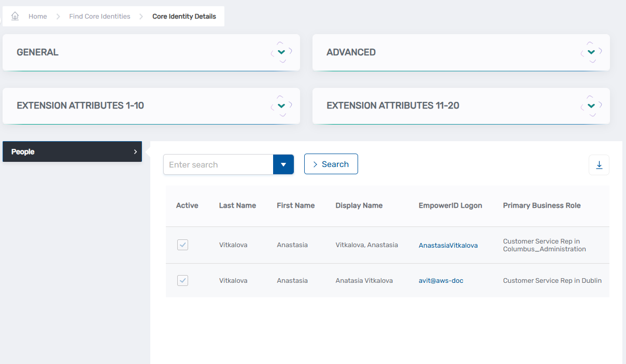Click the Search magnifier arrow icon
Viewport: 626px width, 364px height.
pos(316,164)
